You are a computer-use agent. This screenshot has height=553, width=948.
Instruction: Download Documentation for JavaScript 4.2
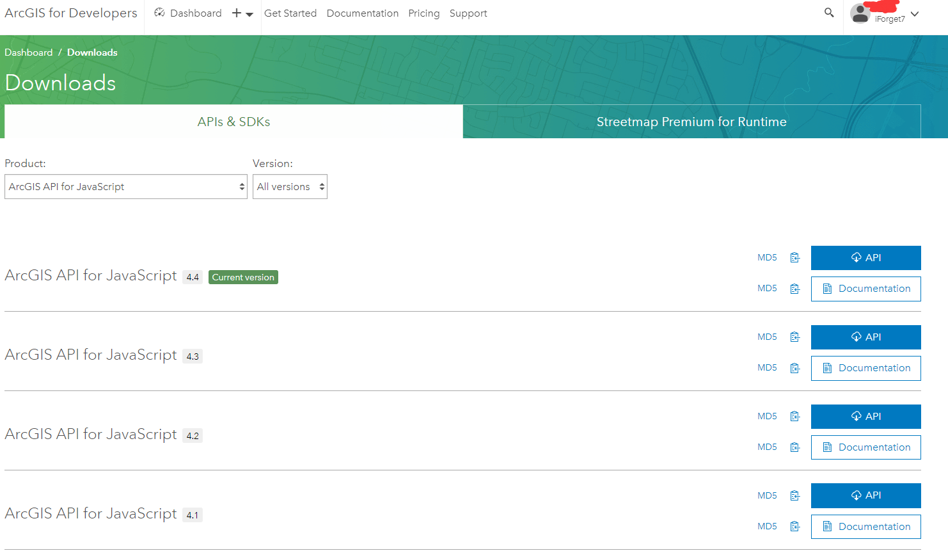pos(866,447)
